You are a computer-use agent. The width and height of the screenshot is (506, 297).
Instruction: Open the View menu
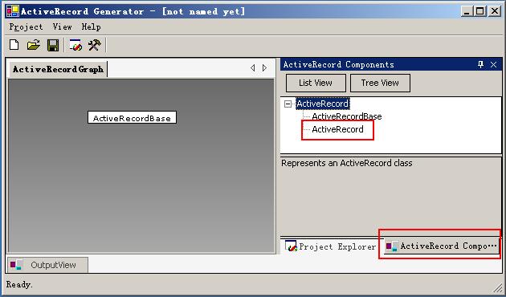point(63,26)
